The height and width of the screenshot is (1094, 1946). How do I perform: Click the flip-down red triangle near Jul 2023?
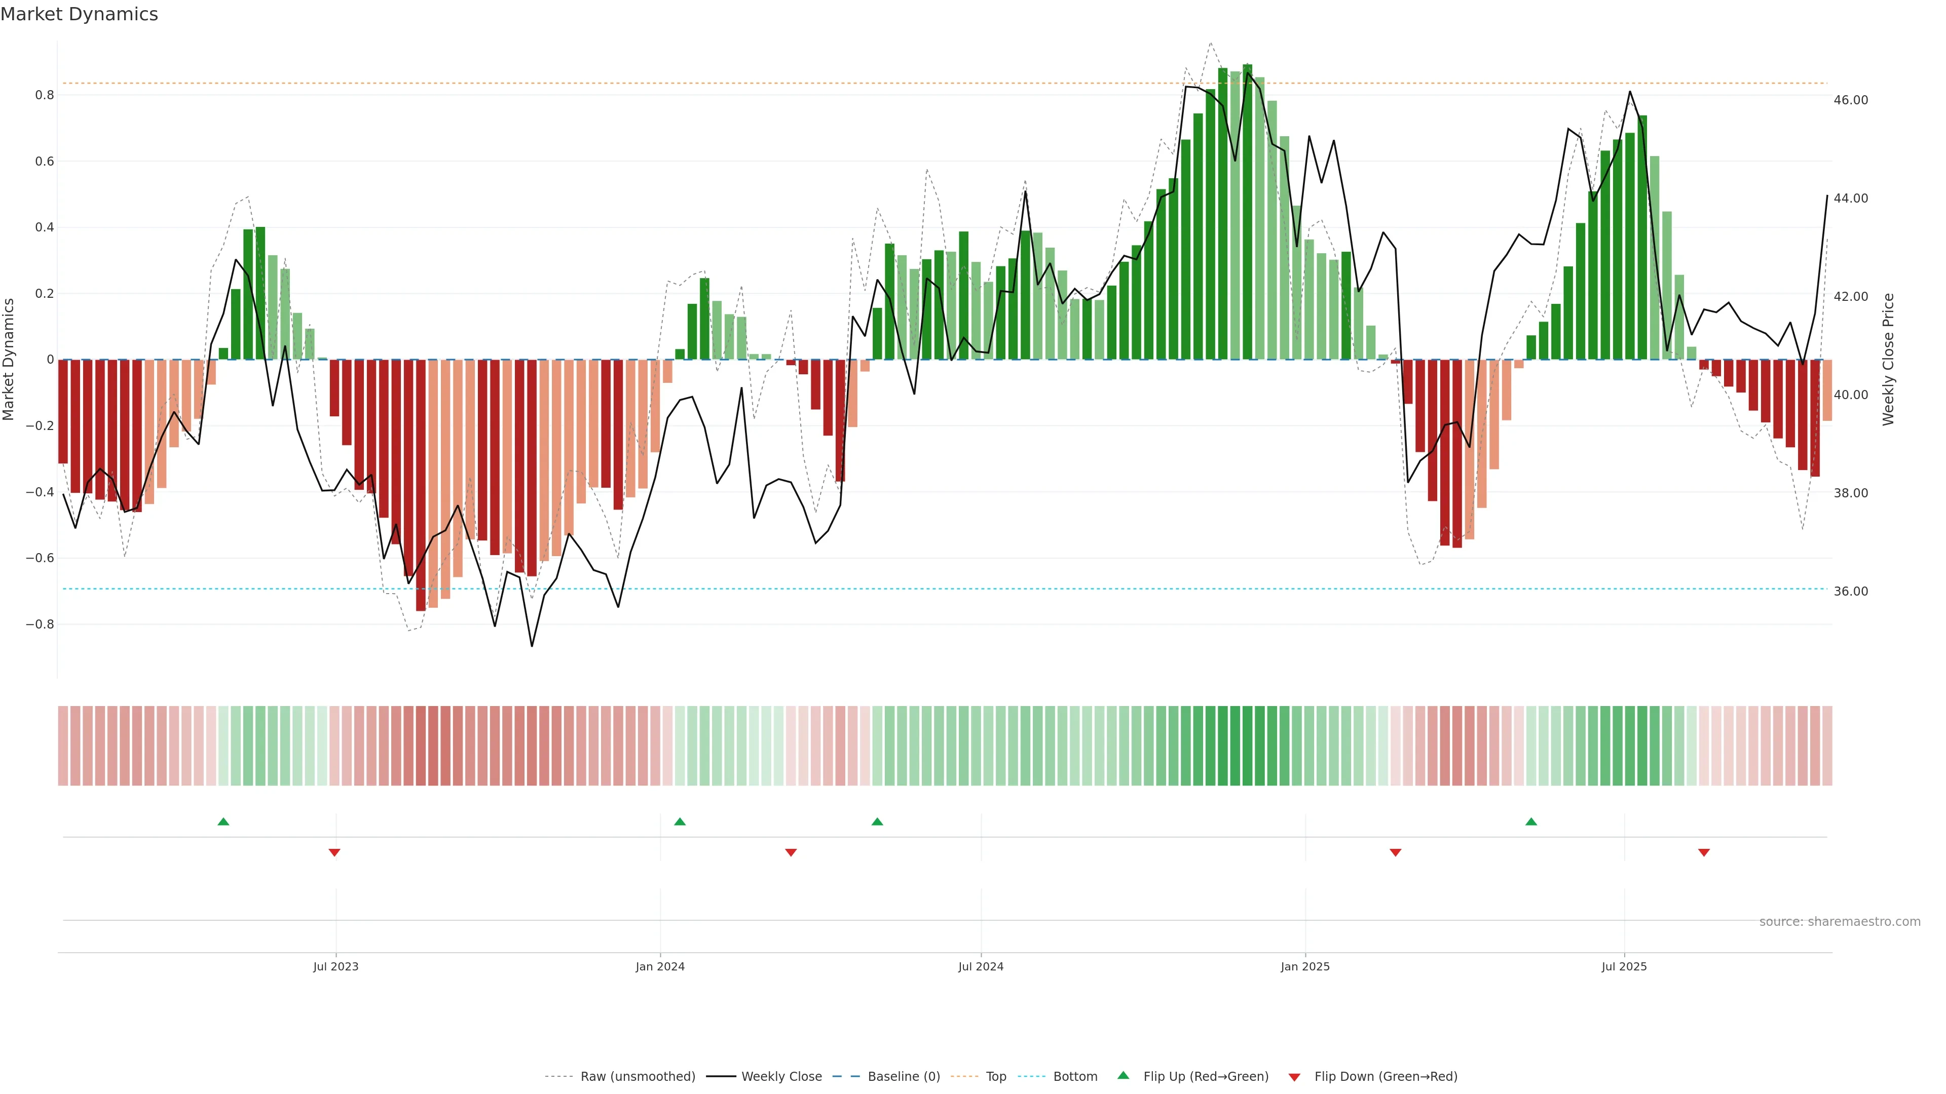click(x=334, y=852)
